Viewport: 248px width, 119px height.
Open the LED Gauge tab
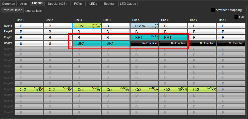click(128, 4)
